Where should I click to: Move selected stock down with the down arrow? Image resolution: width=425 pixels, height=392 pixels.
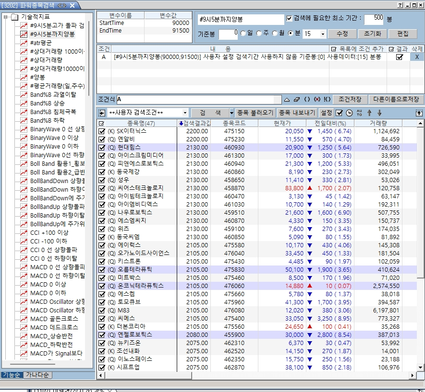379,113
